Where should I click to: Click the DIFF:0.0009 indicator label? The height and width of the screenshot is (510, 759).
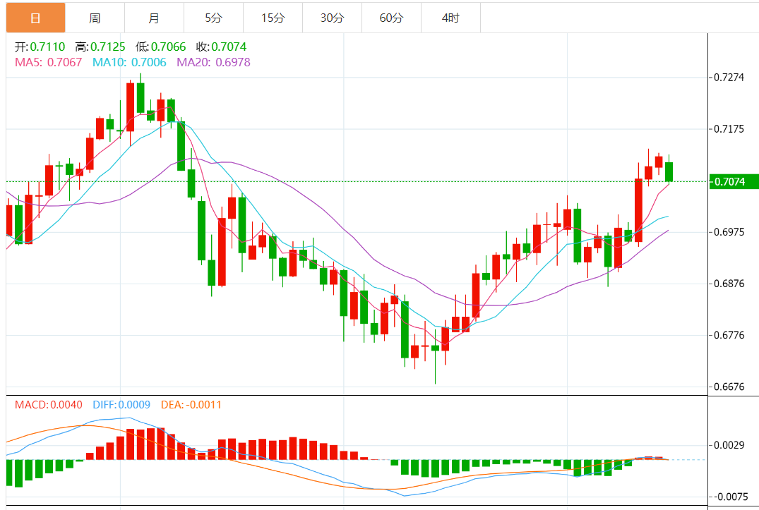click(x=121, y=405)
